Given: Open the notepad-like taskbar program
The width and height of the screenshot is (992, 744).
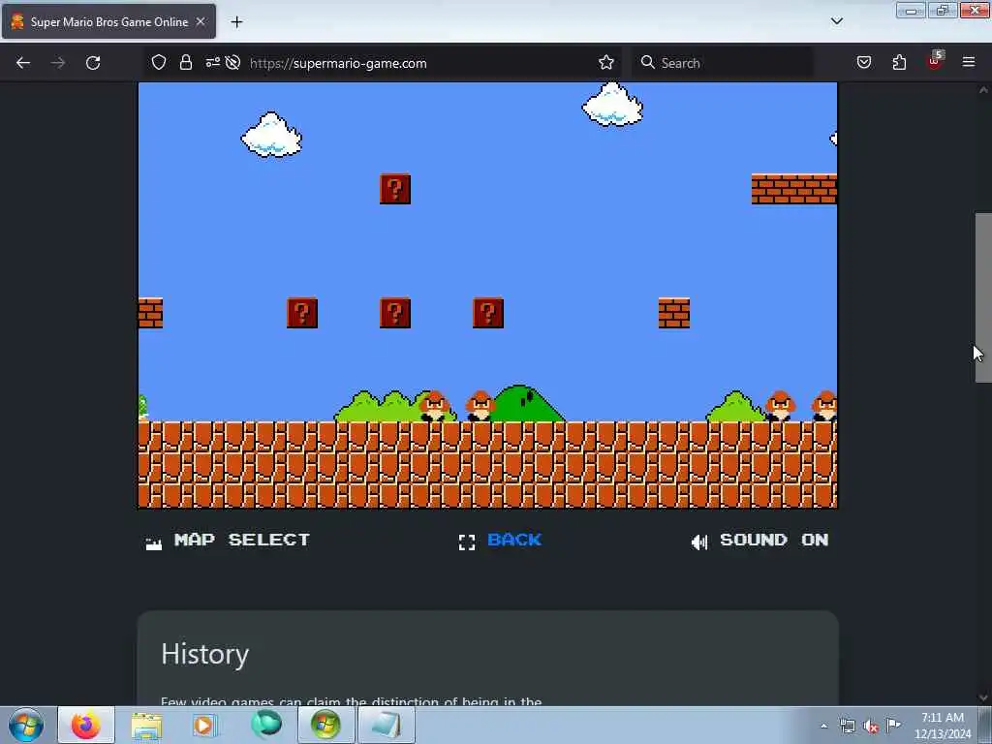Looking at the screenshot, I should pyautogui.click(x=387, y=725).
